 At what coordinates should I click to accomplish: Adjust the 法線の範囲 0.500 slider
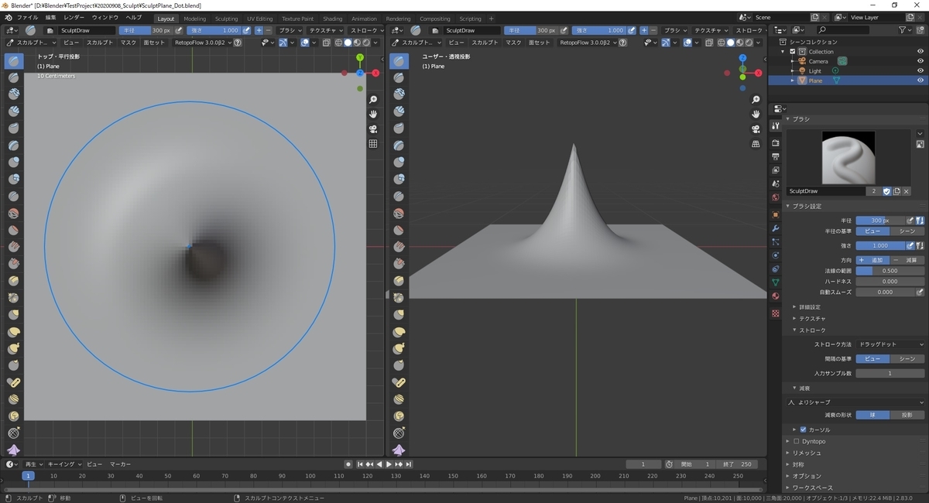click(890, 271)
